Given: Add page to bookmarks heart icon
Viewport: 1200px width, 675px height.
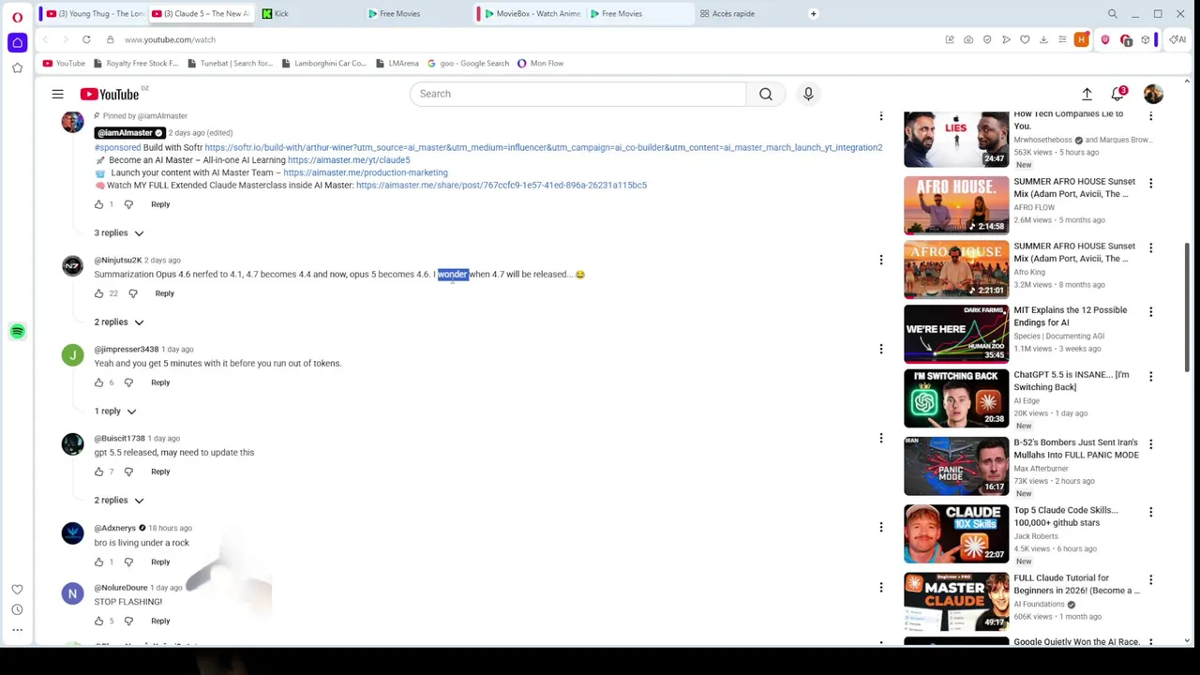Looking at the screenshot, I should [1025, 39].
